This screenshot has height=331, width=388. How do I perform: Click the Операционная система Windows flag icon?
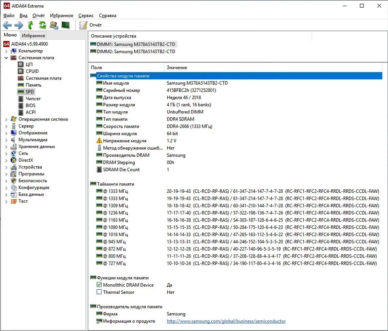[14, 119]
